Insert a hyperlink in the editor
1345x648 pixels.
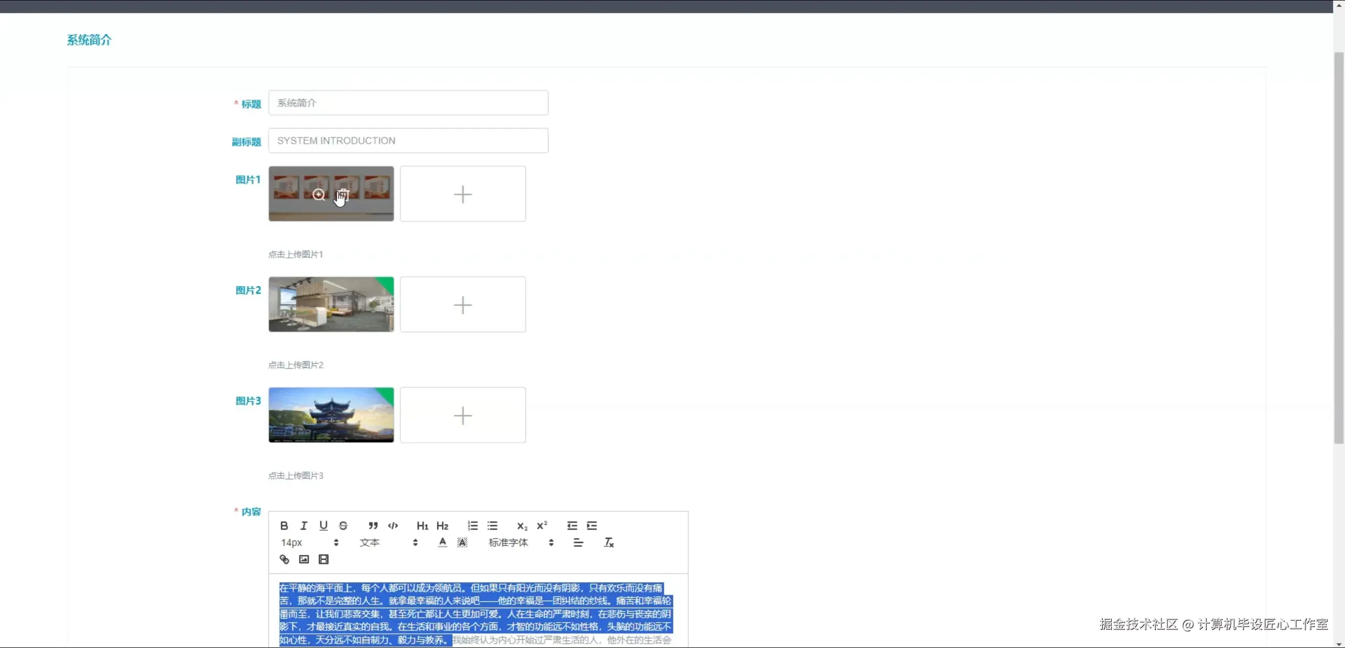(284, 559)
